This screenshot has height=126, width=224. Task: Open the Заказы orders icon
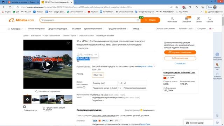[x=199, y=20]
